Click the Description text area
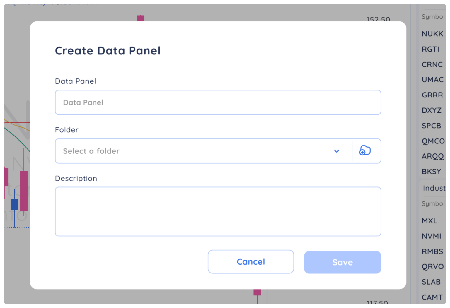 click(218, 211)
